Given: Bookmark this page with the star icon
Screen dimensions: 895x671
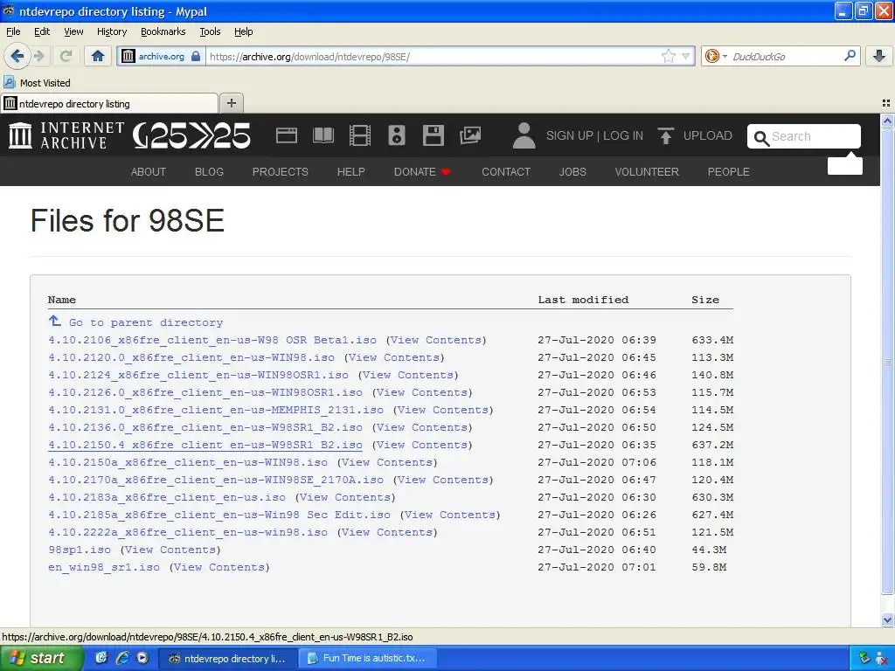Looking at the screenshot, I should 668,56.
